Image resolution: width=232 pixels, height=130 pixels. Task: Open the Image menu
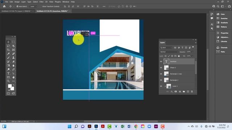pyautogui.click(x=17, y=2)
